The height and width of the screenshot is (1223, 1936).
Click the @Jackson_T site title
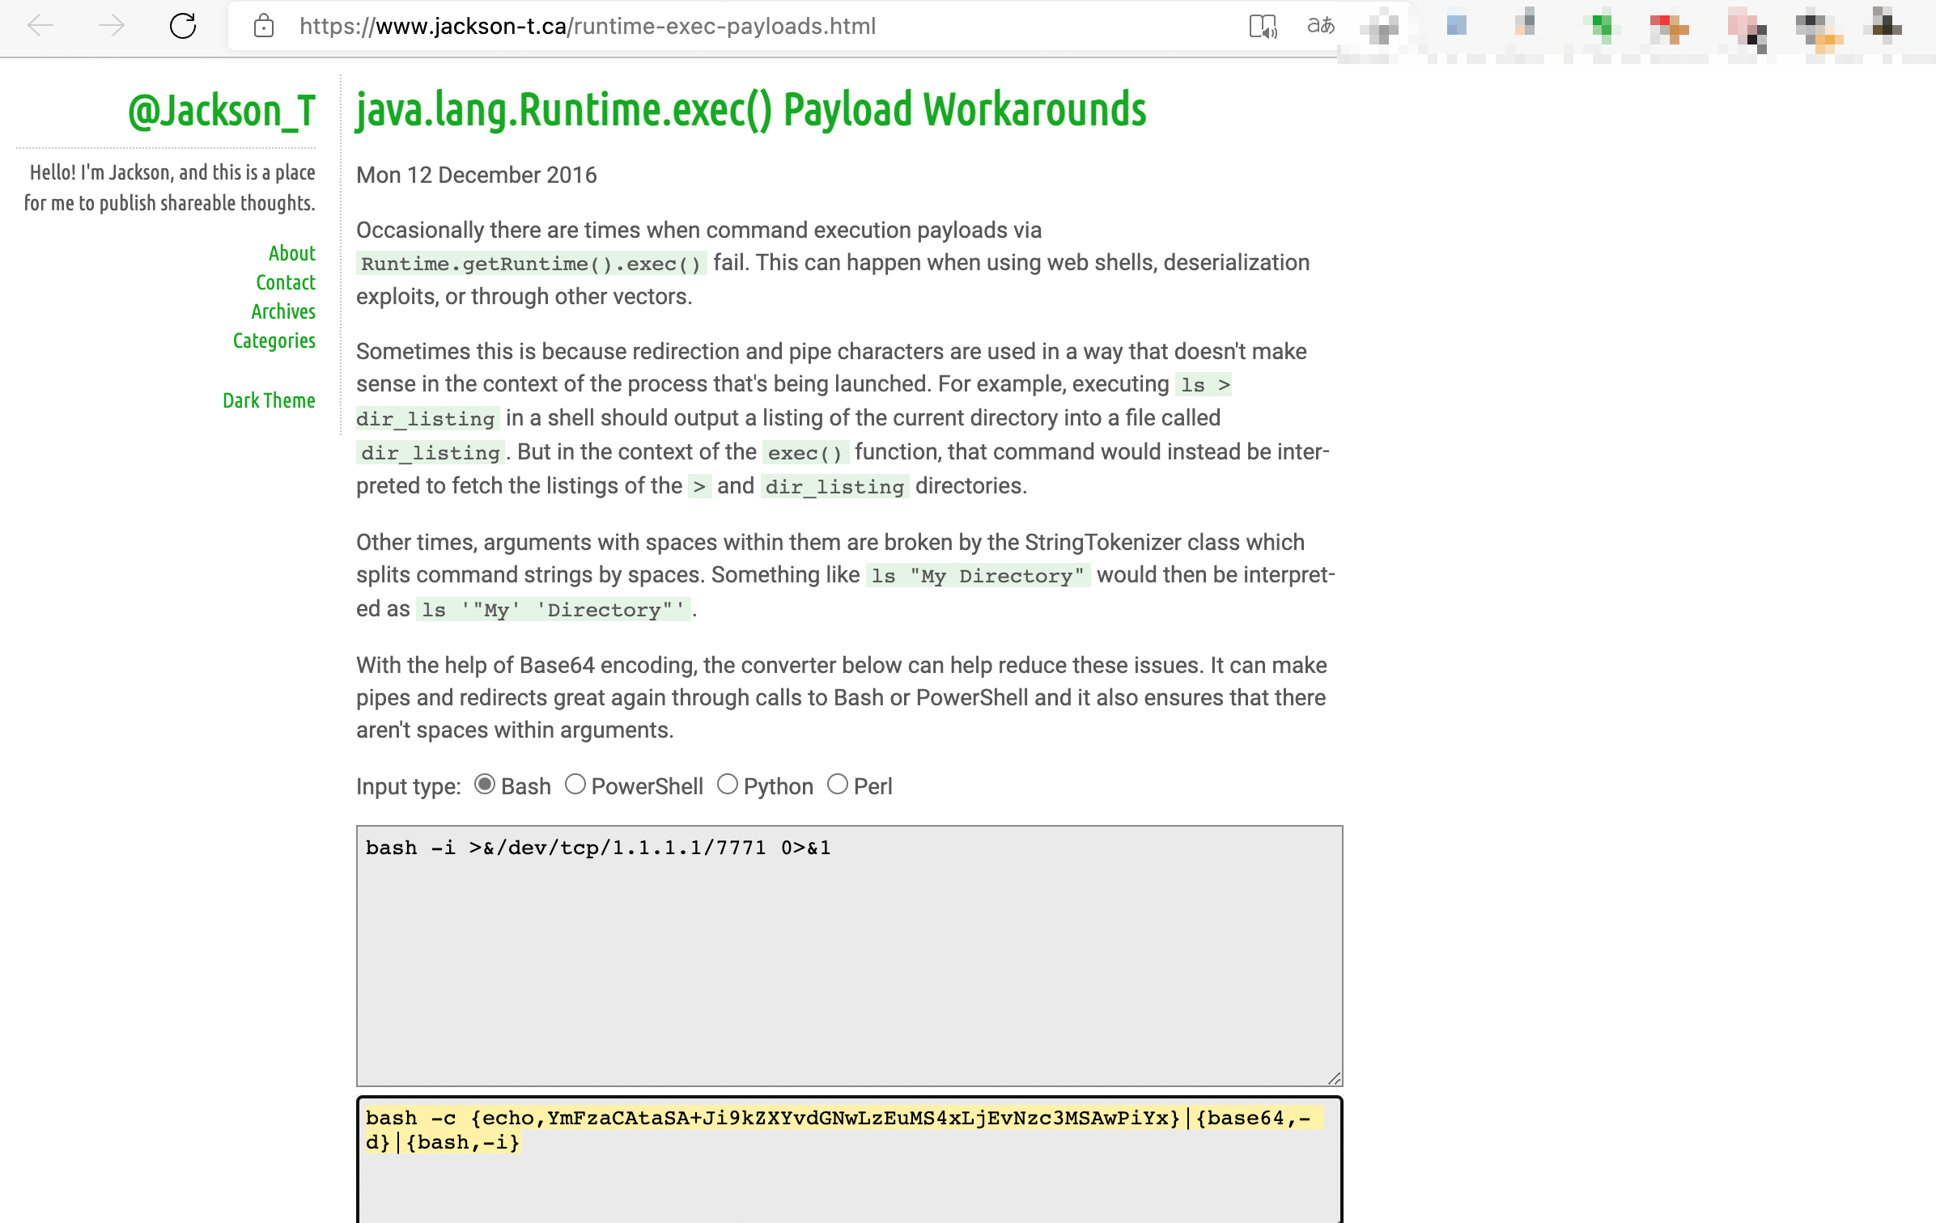(x=221, y=111)
